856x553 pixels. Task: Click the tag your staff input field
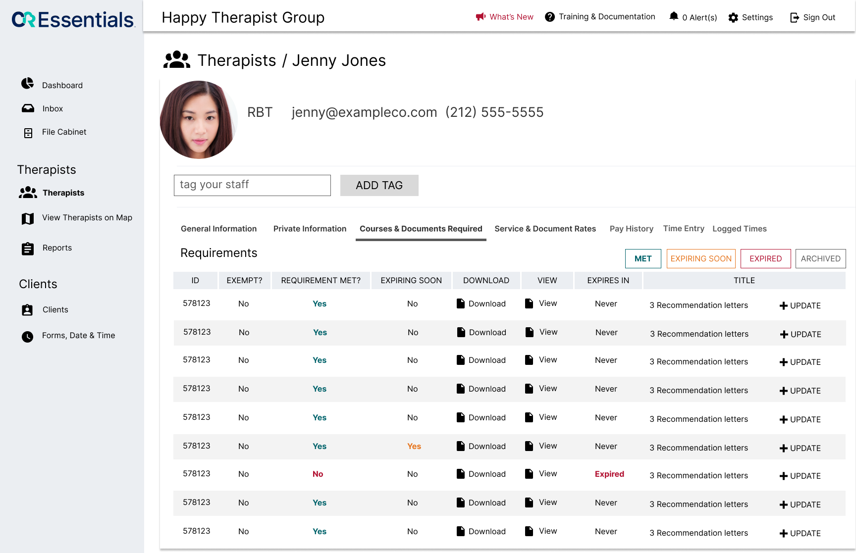pyautogui.click(x=252, y=185)
